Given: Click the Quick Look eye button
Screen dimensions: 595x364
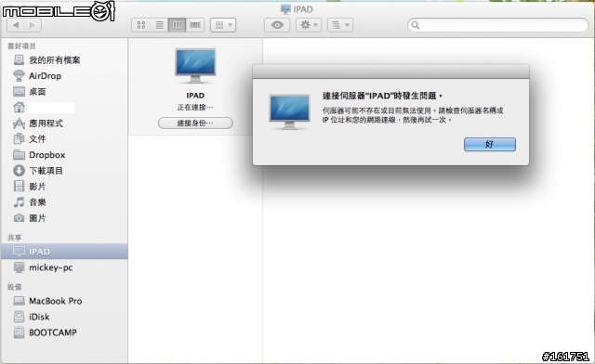Looking at the screenshot, I should click(277, 25).
